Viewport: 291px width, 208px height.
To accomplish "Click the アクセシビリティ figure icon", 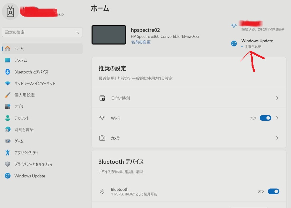I will click(8, 153).
